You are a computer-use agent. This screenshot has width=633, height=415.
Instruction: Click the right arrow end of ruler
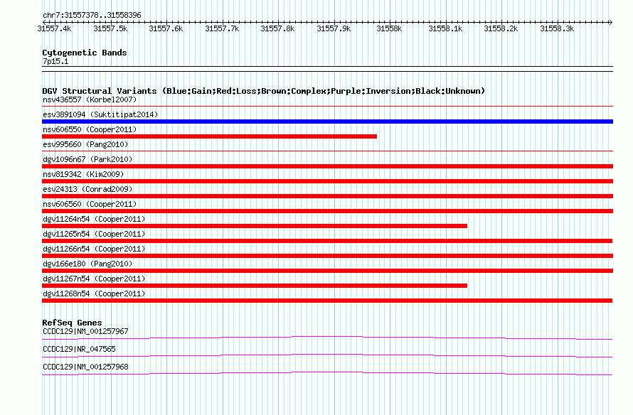coord(611,22)
